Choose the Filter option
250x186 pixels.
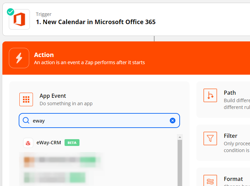coord(223,143)
